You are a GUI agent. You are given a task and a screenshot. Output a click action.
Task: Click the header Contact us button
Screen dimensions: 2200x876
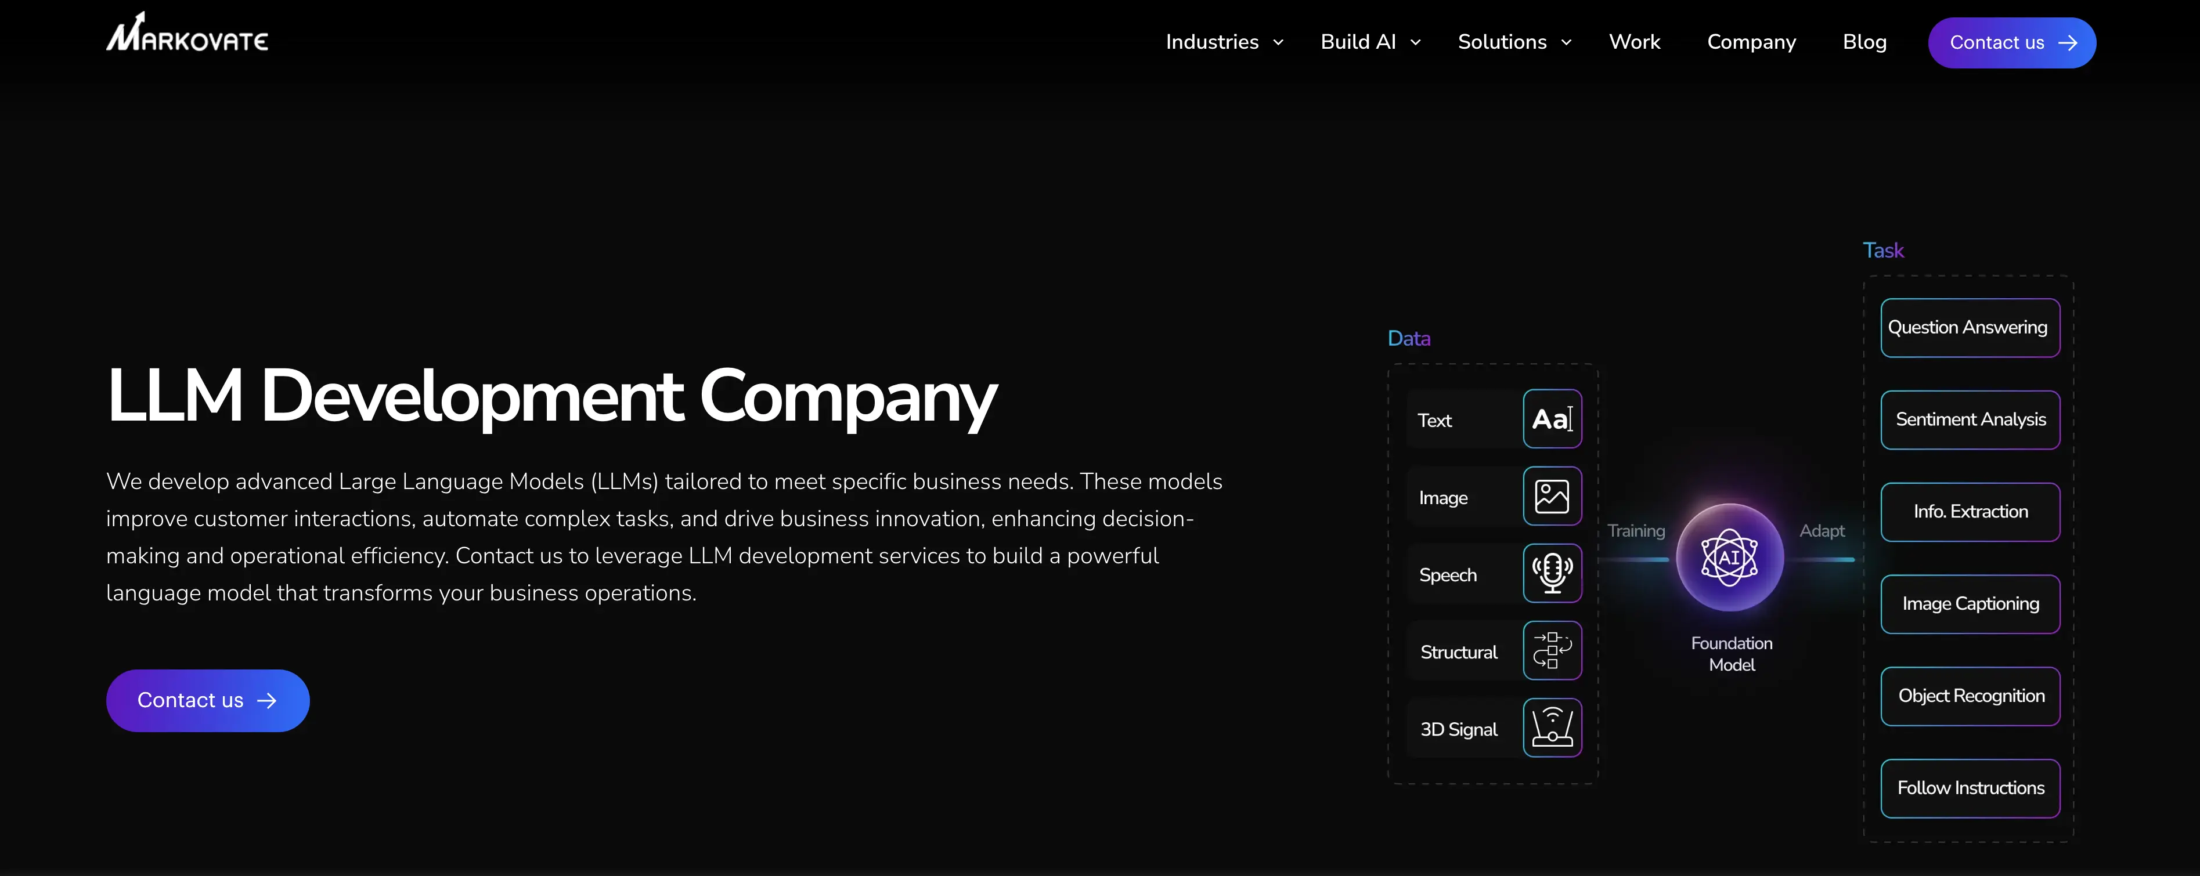(2012, 43)
